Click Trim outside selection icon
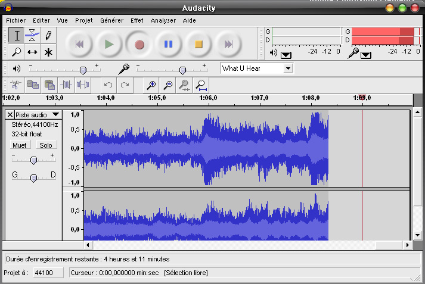Viewport: 425px width, 284px height. click(x=66, y=85)
